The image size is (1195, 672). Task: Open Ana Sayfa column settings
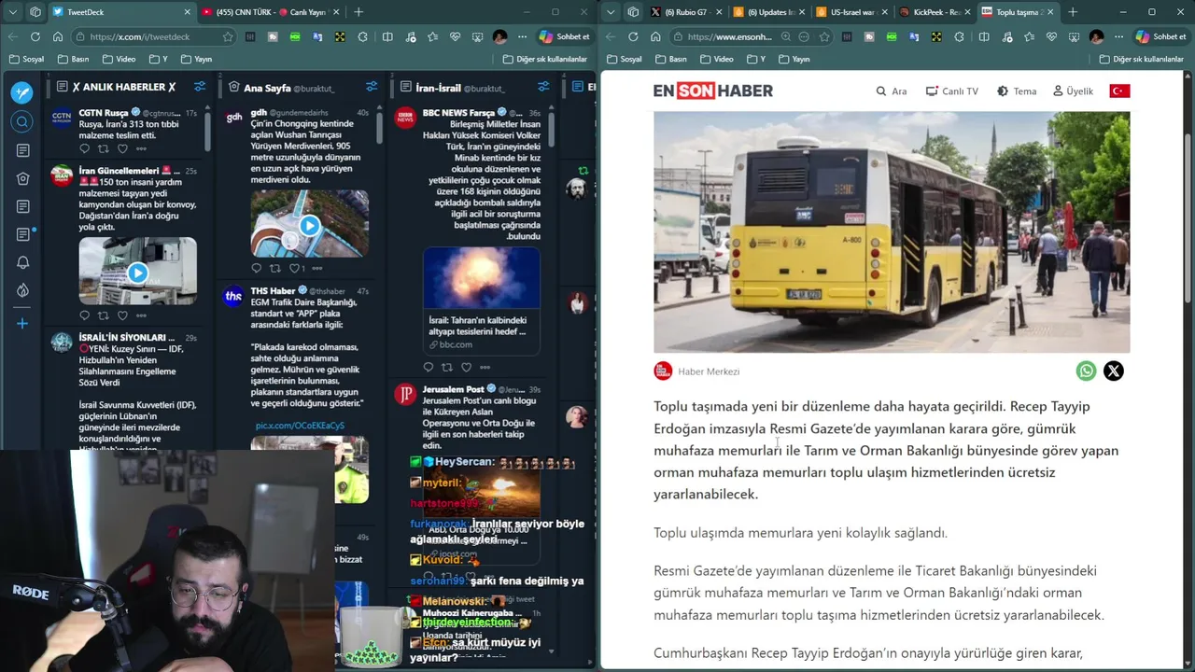372,87
